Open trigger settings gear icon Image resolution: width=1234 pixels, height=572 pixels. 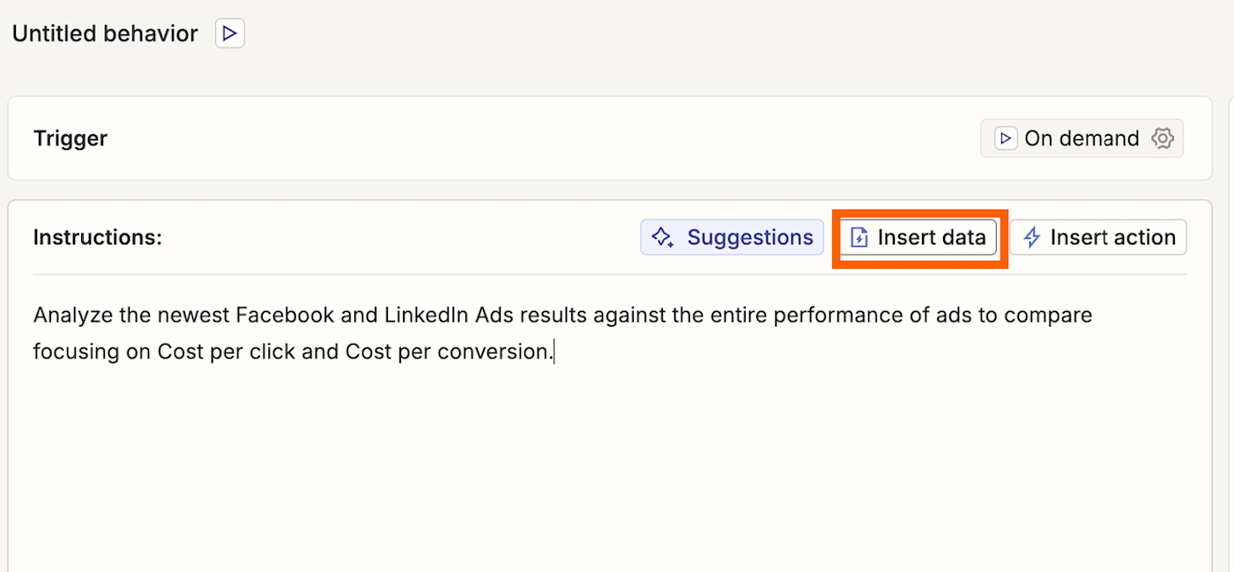(x=1163, y=138)
